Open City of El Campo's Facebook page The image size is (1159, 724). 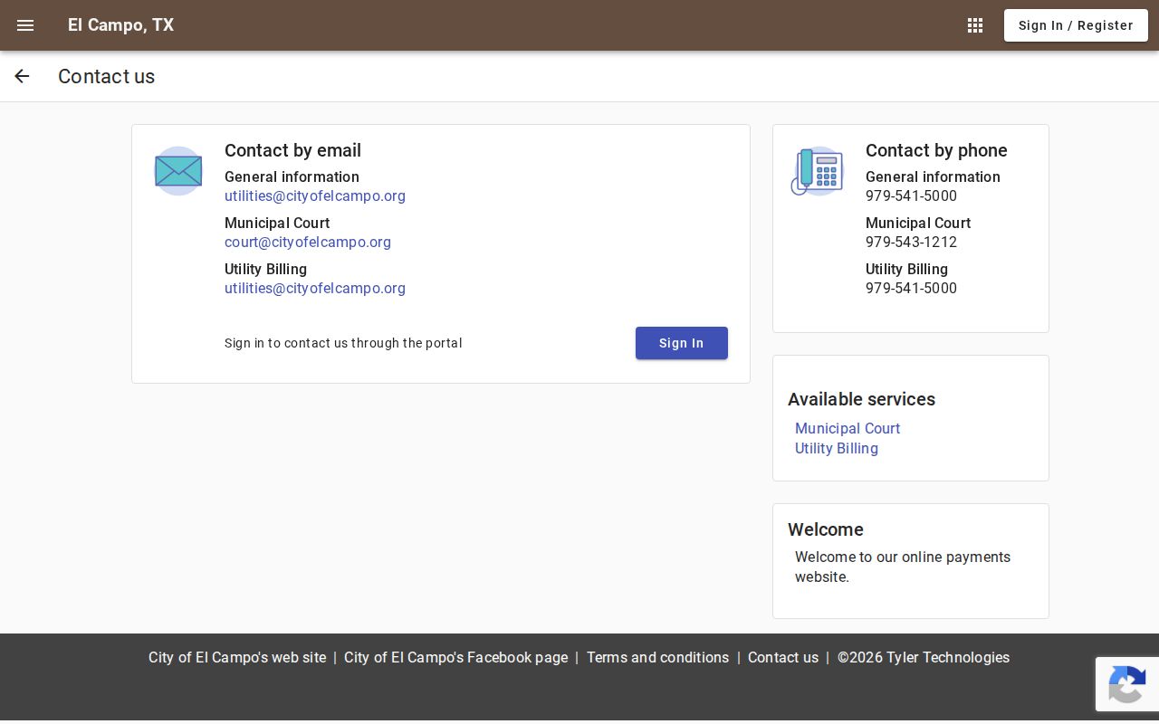click(x=456, y=658)
